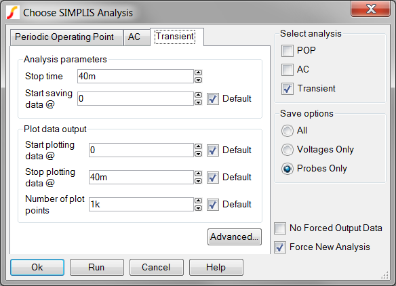Increase Stop plotting data value
This screenshot has width=396, height=286.
pos(199,173)
